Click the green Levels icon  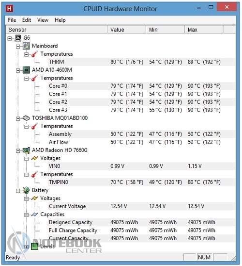(35, 247)
